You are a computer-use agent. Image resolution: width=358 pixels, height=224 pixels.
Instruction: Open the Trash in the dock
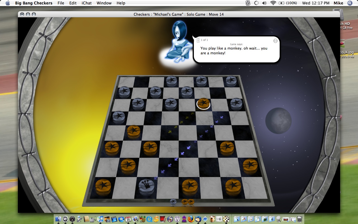click(x=300, y=219)
